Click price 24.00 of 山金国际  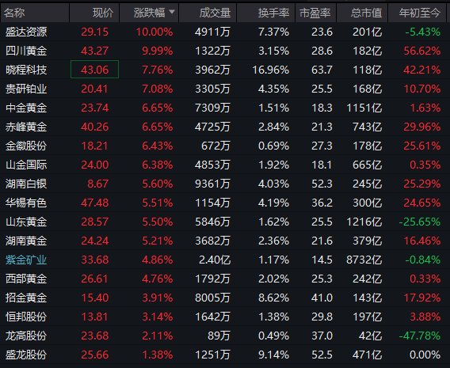coord(95,165)
